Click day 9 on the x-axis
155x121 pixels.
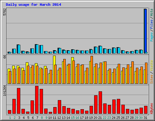(46, 118)
